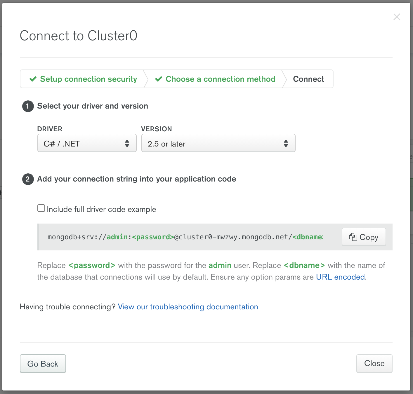Click the VERSION dropdown arrows icon

click(x=286, y=143)
